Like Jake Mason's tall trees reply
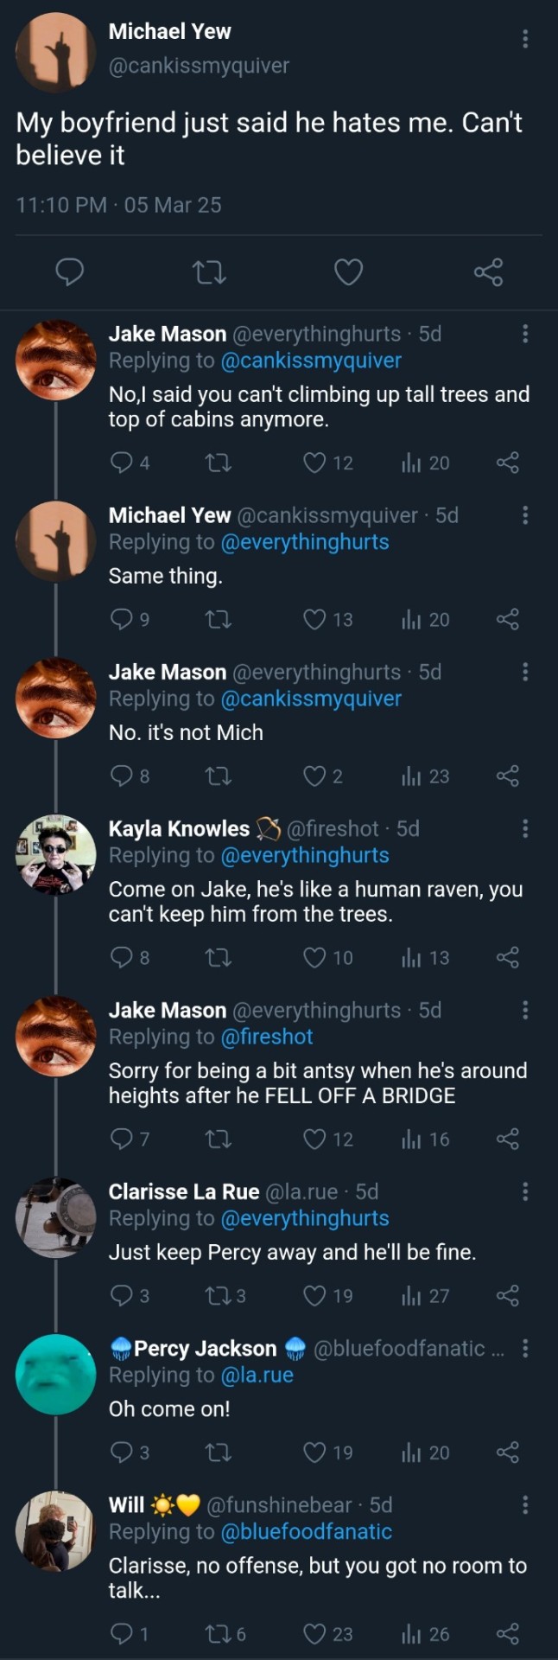Viewport: 558px width, 1660px height. click(x=314, y=463)
